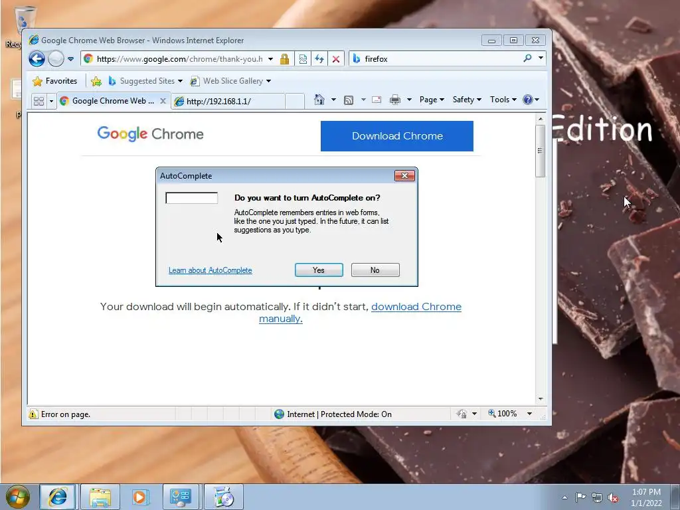Stop loading with red X icon
680x510 pixels.
coord(335,59)
